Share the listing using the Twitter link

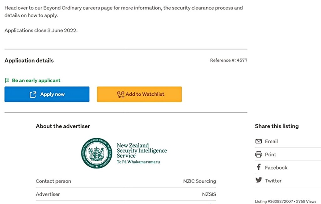tap(273, 181)
